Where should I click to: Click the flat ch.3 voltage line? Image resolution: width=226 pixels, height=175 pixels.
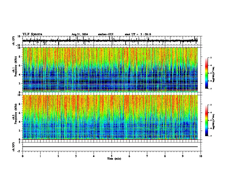[x=110, y=147]
